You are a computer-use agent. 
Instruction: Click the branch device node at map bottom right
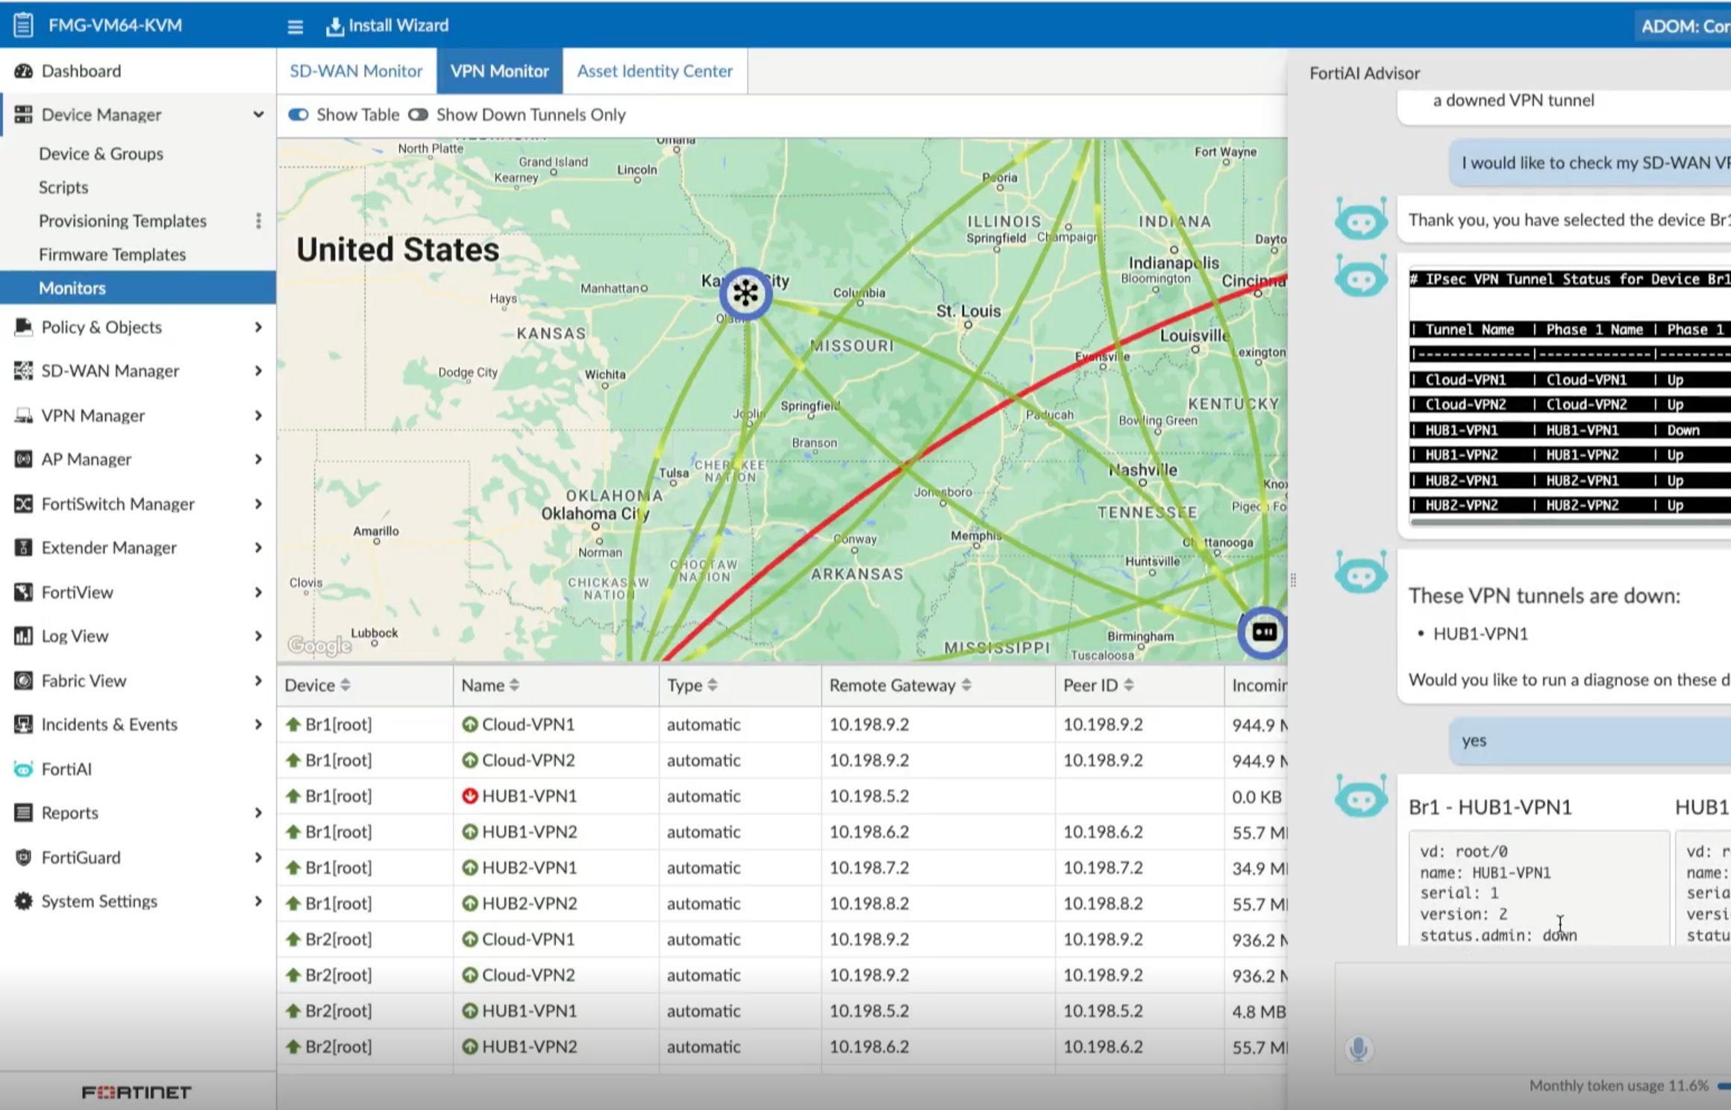coord(1263,633)
